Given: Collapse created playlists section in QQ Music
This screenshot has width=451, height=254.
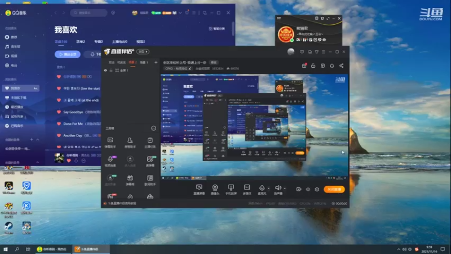Looking at the screenshot, I should [38, 139].
